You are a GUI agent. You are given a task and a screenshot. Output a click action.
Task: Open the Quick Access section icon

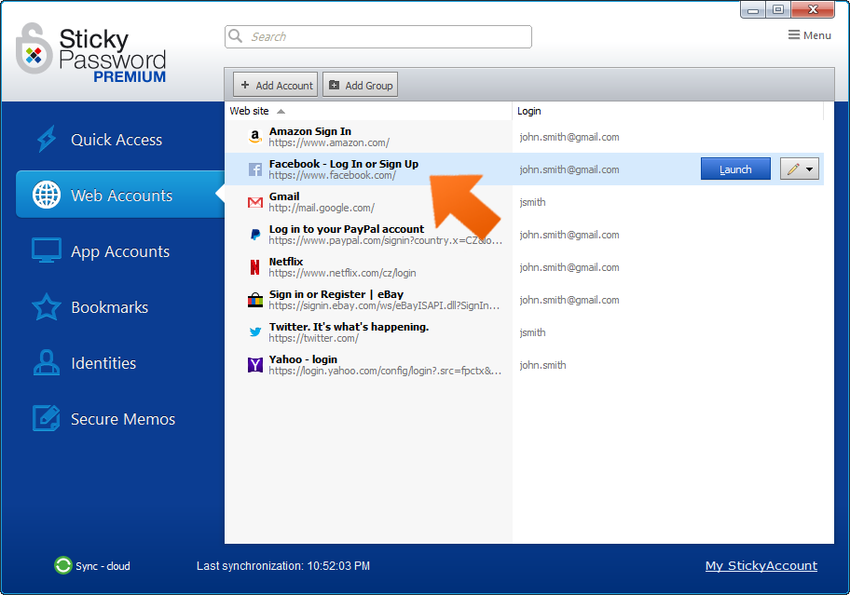click(x=45, y=138)
